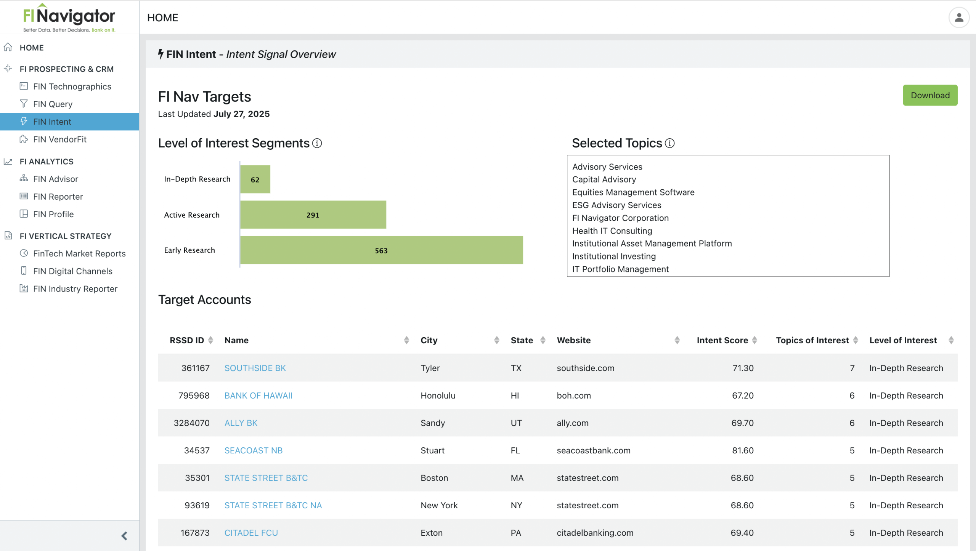This screenshot has height=551, width=976.
Task: Open the ALLY BK account link
Action: point(241,423)
